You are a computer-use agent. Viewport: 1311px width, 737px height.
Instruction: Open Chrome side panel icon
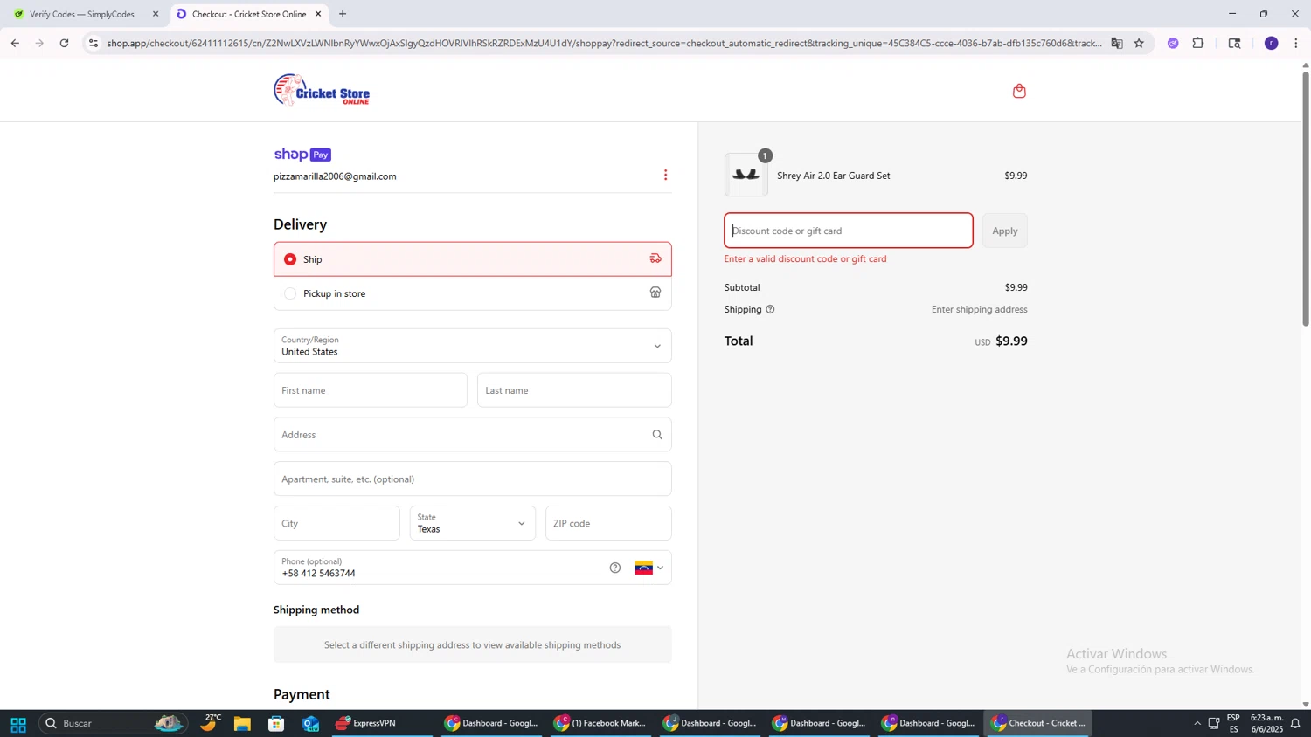click(1234, 43)
